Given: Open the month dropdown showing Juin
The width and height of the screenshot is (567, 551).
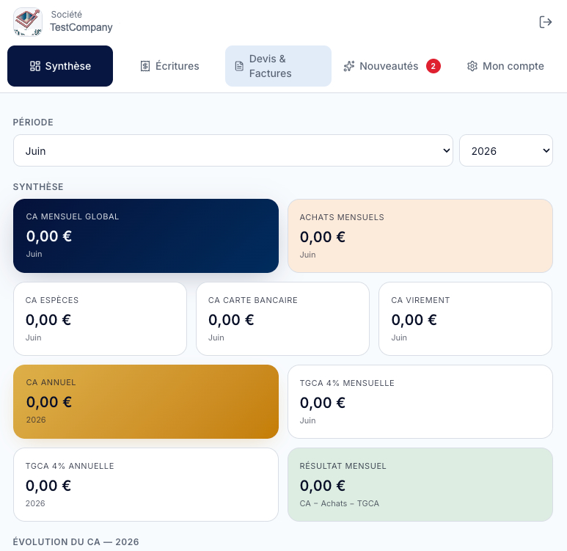Looking at the screenshot, I should click(x=233, y=150).
